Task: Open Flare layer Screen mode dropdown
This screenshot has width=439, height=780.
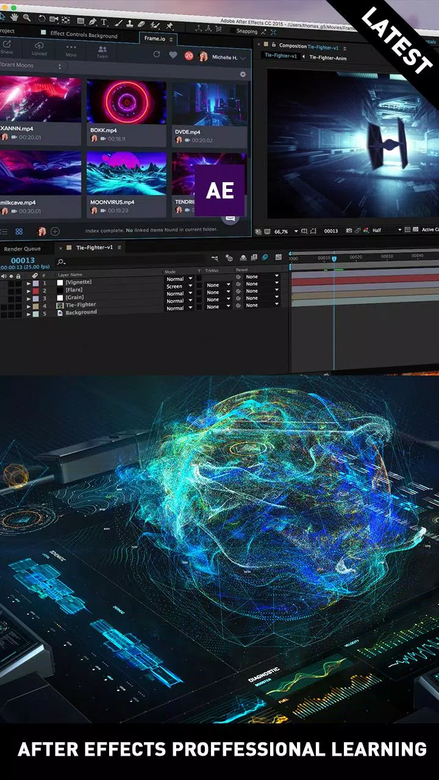Action: [179, 286]
